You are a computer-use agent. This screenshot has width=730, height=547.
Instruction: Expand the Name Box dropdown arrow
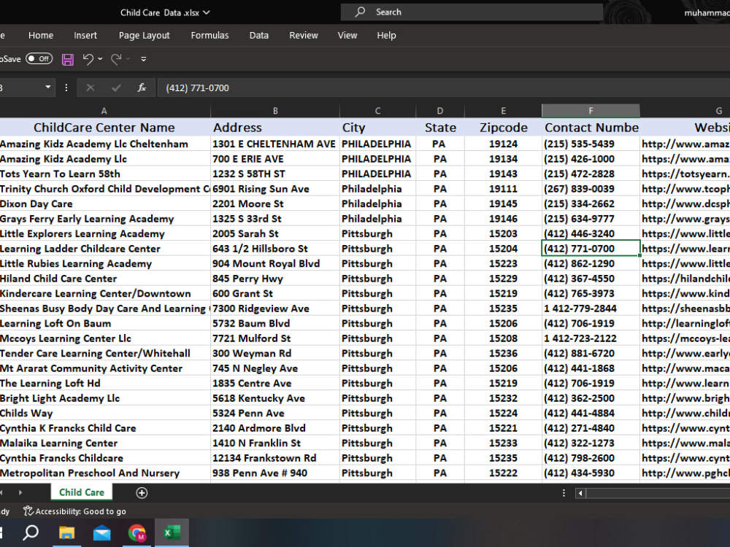click(x=47, y=88)
